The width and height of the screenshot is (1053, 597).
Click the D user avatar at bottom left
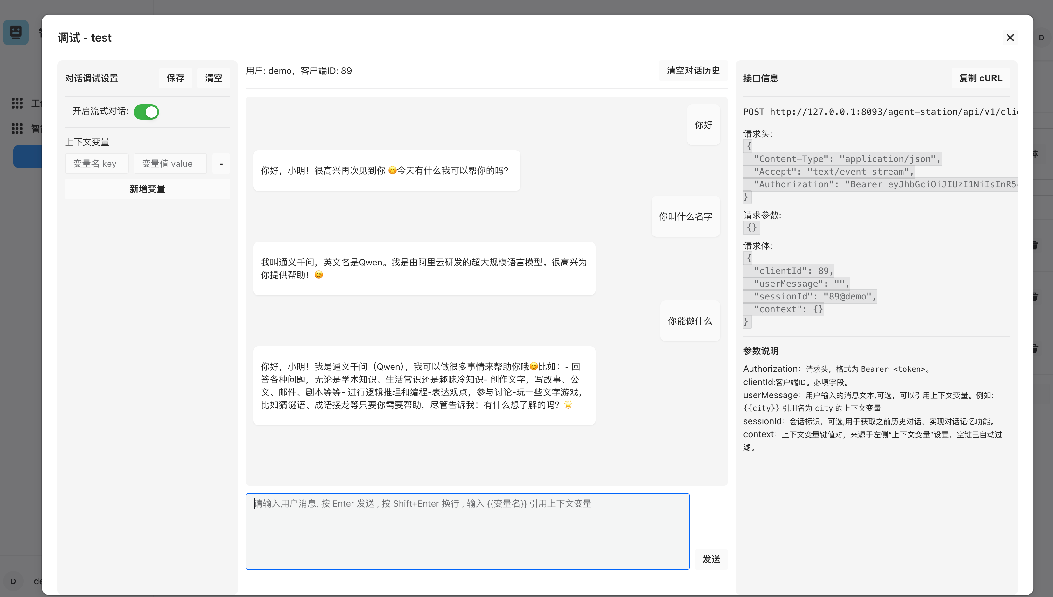(13, 581)
